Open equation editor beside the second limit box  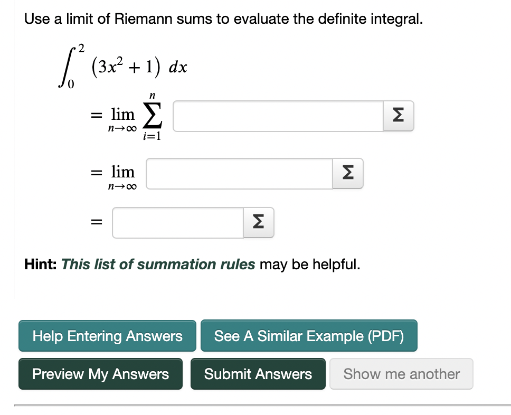(x=348, y=173)
